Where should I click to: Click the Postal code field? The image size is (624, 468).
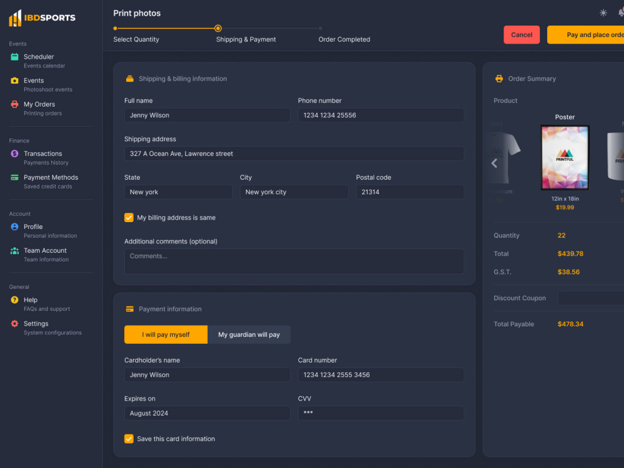pos(411,192)
